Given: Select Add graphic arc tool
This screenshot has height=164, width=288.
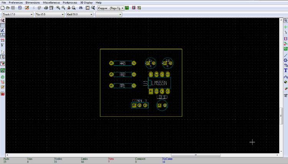Looking at the screenshot, I should tap(285, 65).
